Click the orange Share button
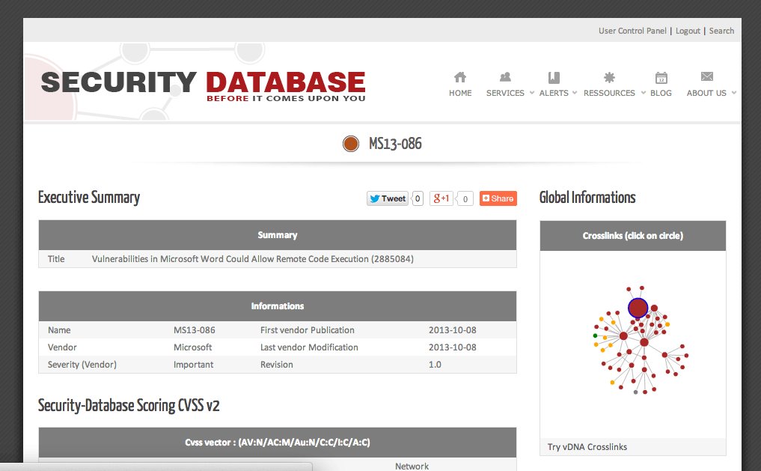The width and height of the screenshot is (761, 471). click(498, 198)
